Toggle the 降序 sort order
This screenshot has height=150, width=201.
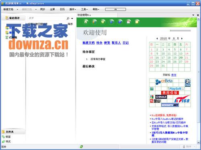point(70,24)
